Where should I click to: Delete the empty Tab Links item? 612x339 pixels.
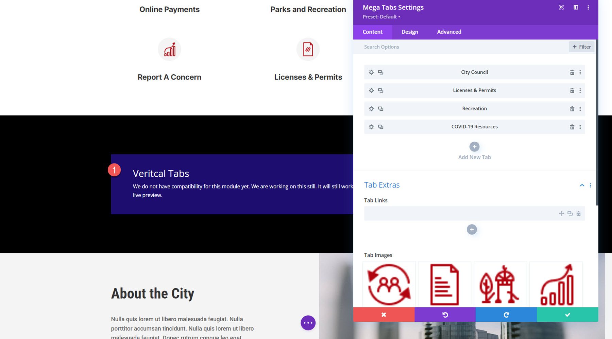coord(579,213)
